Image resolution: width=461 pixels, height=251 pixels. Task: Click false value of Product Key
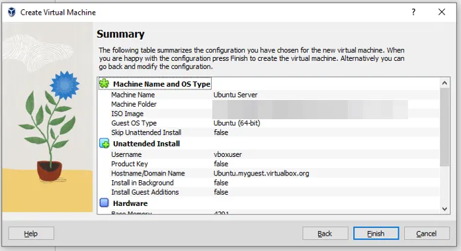221,164
